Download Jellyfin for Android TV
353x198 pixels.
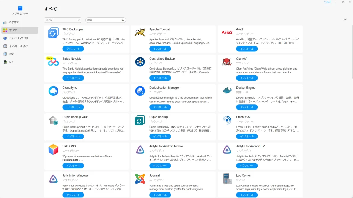(x=247, y=166)
